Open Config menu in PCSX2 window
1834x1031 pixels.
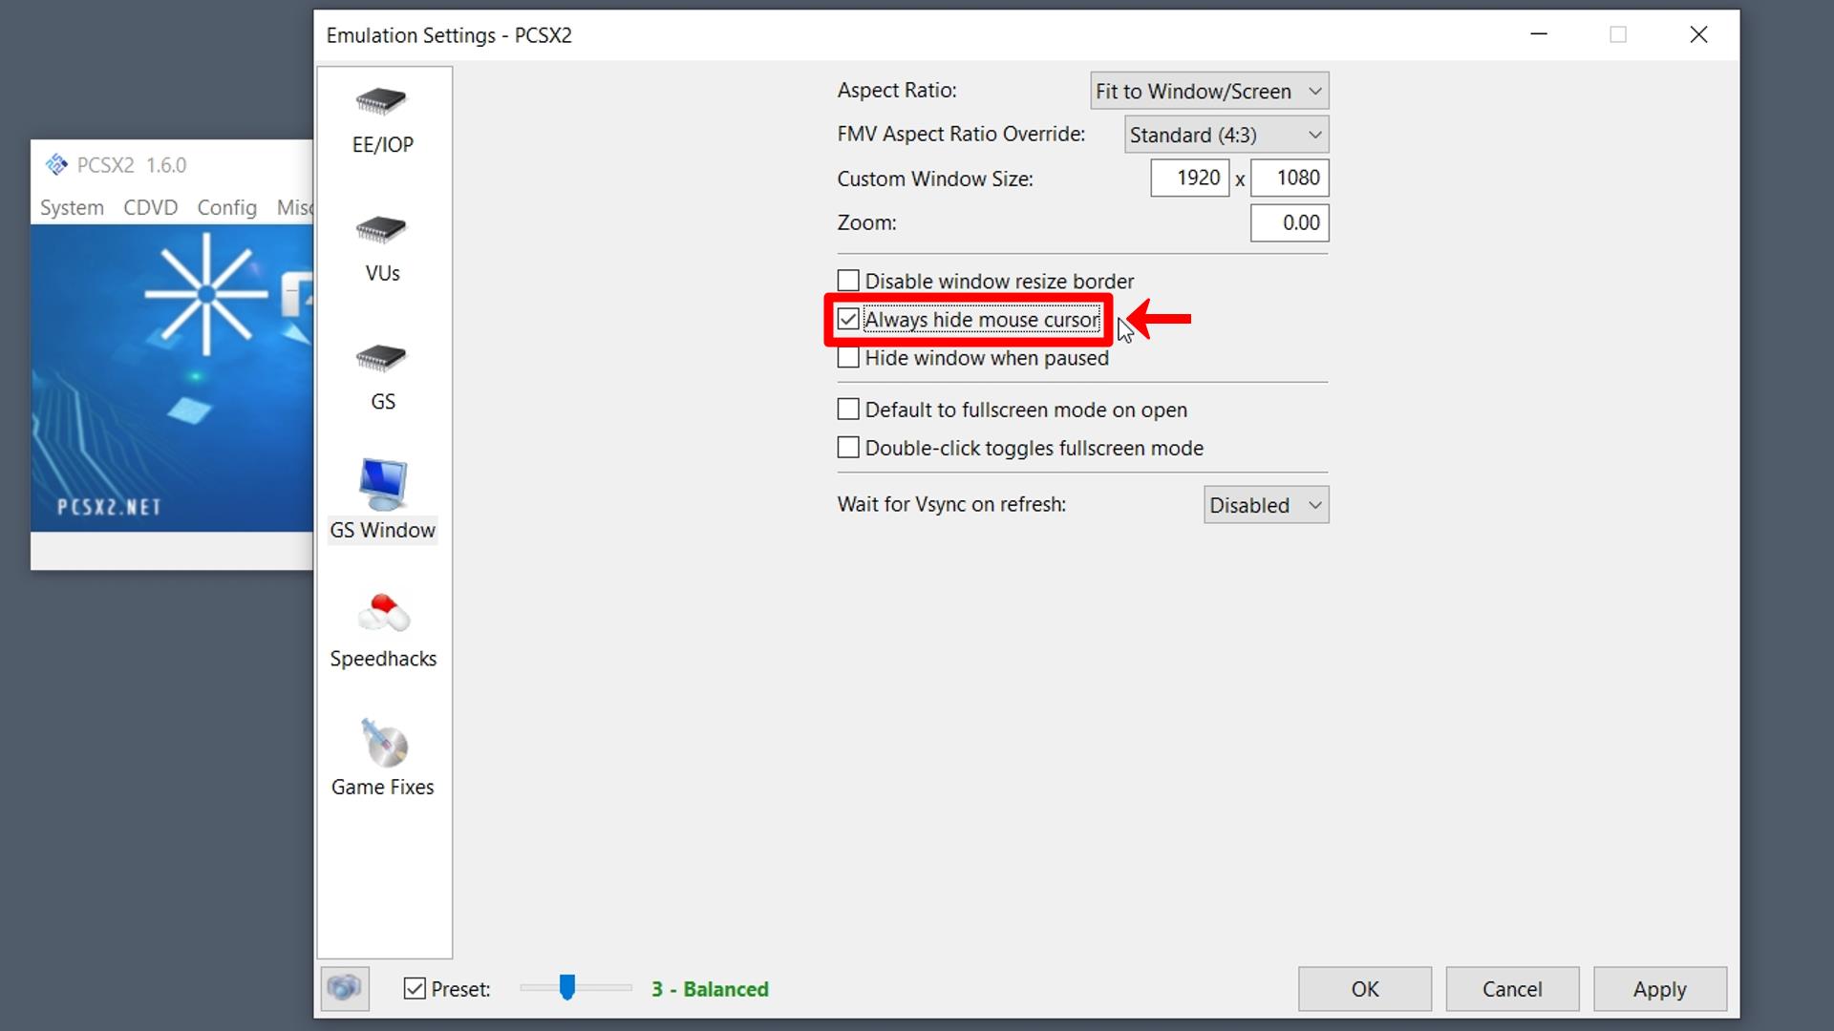[226, 207]
